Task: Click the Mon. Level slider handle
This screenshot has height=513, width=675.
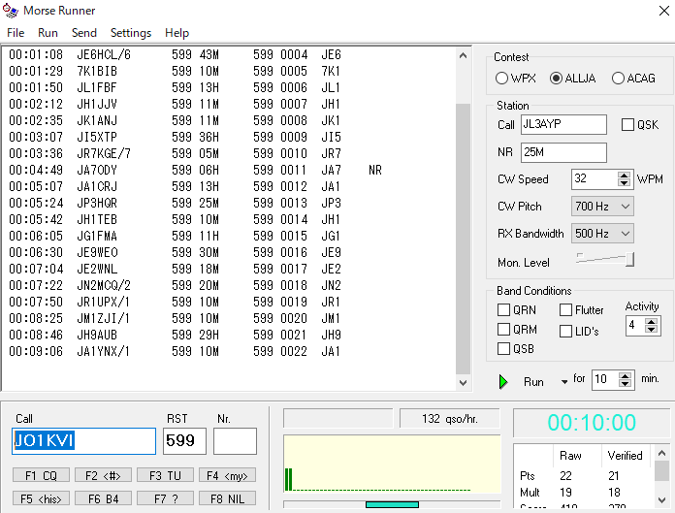Action: click(629, 260)
